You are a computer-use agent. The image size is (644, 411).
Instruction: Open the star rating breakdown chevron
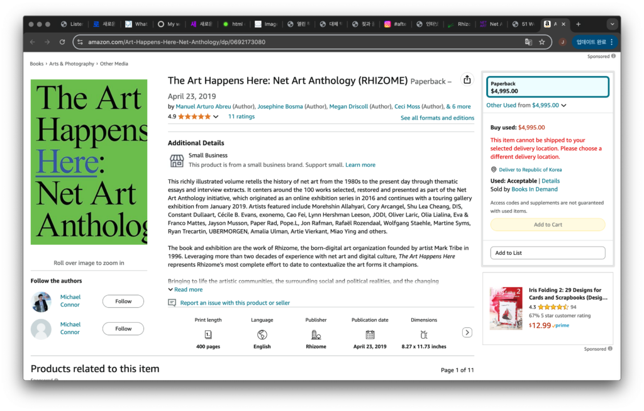click(x=216, y=117)
